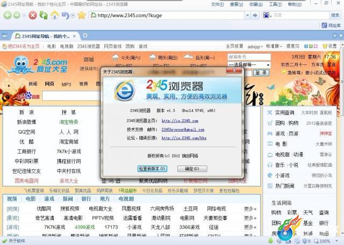Click the 关于软件 status bar entry
Image resolution: width=344 pixels, height=245 pixels.
13,241
